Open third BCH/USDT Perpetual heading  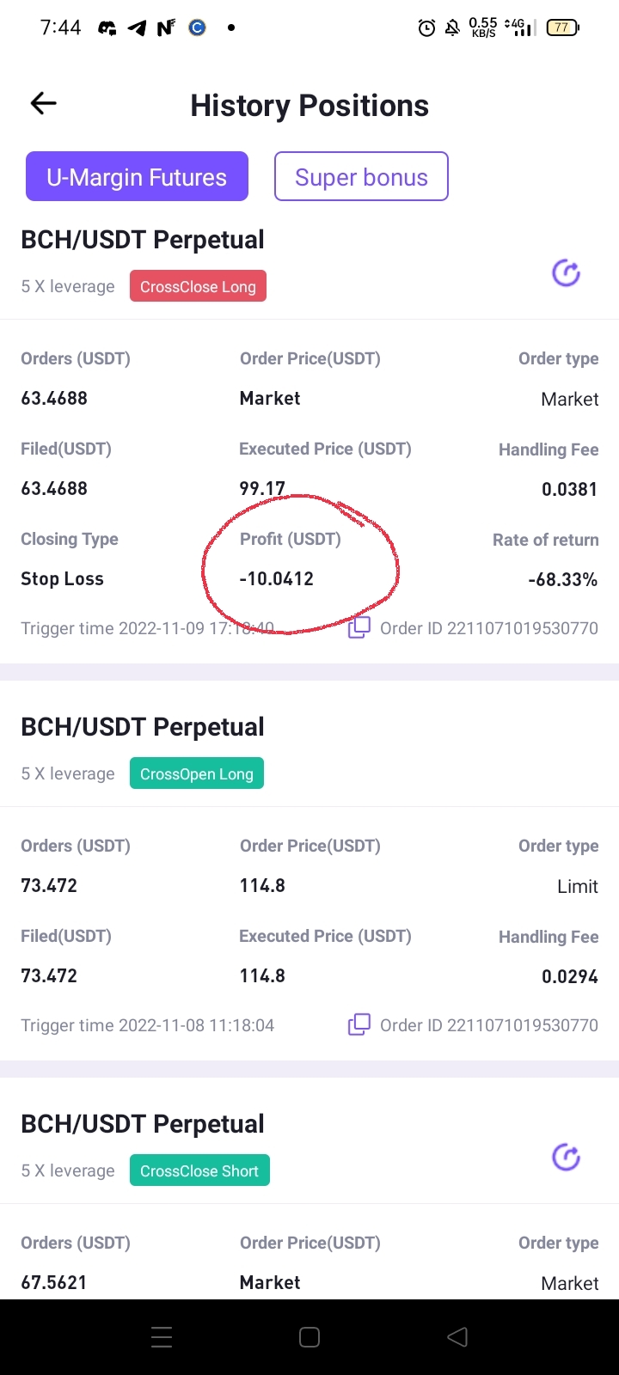point(143,1124)
